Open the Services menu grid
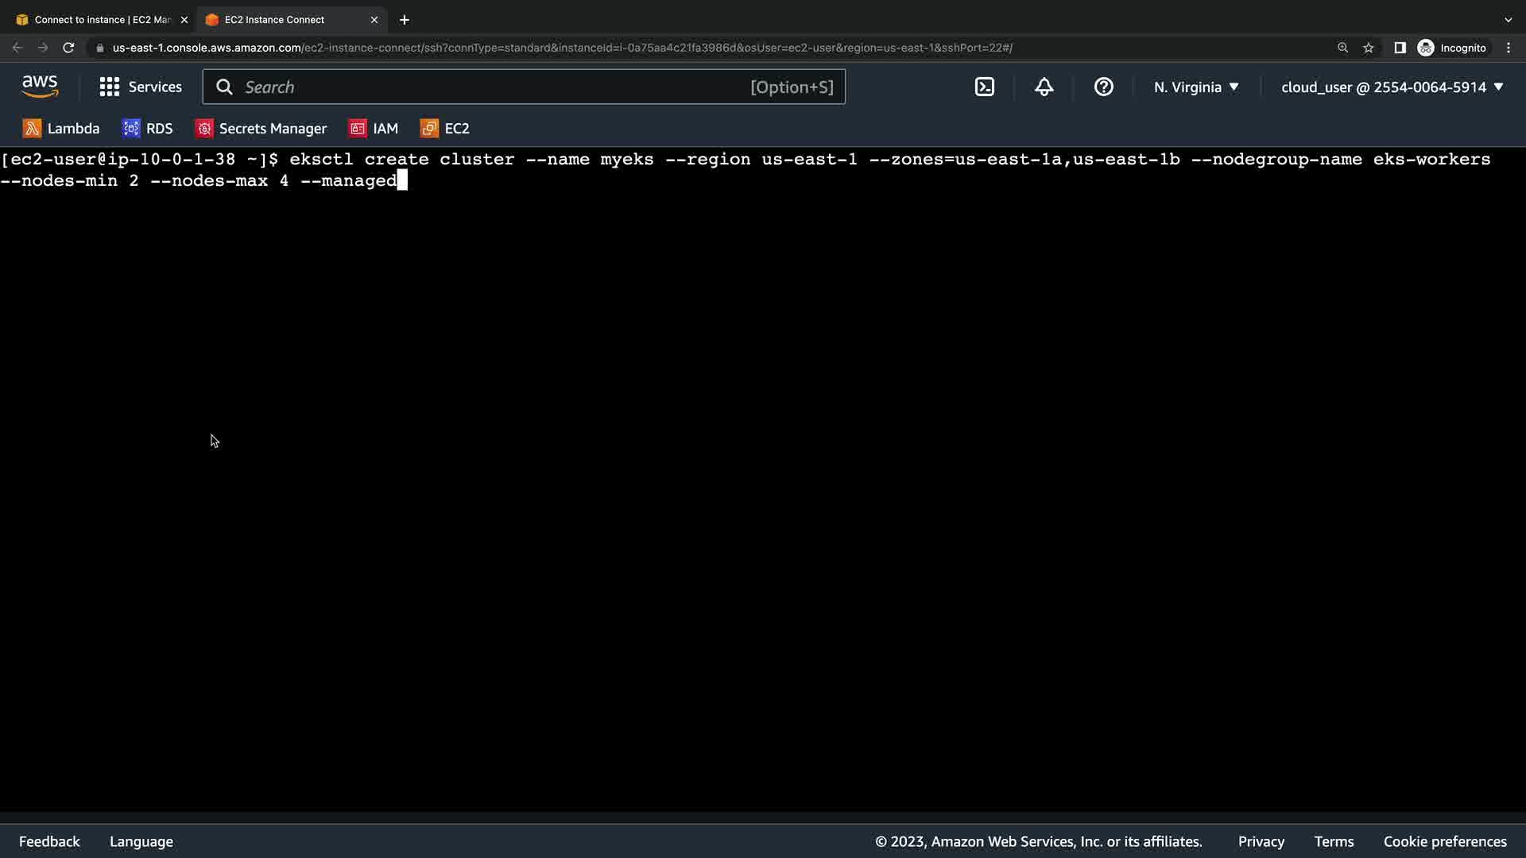 click(141, 87)
